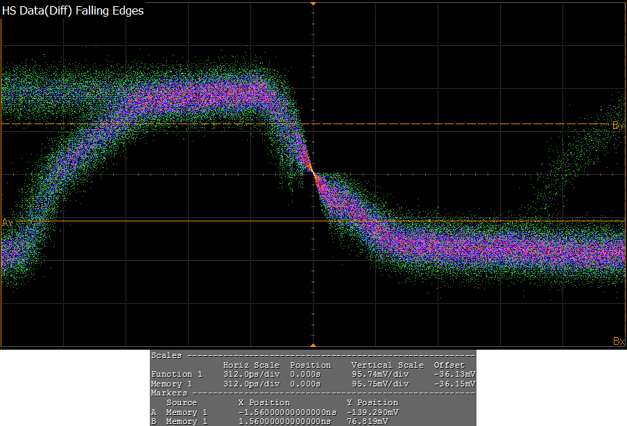The width and height of the screenshot is (627, 426).
Task: Click the Scales section header
Action: [166, 355]
